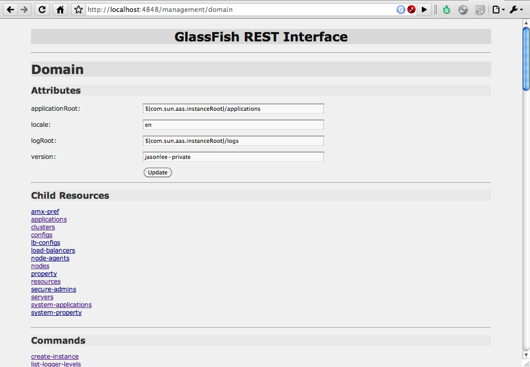Click the Update button
Image resolution: width=530 pixels, height=367 pixels.
158,172
